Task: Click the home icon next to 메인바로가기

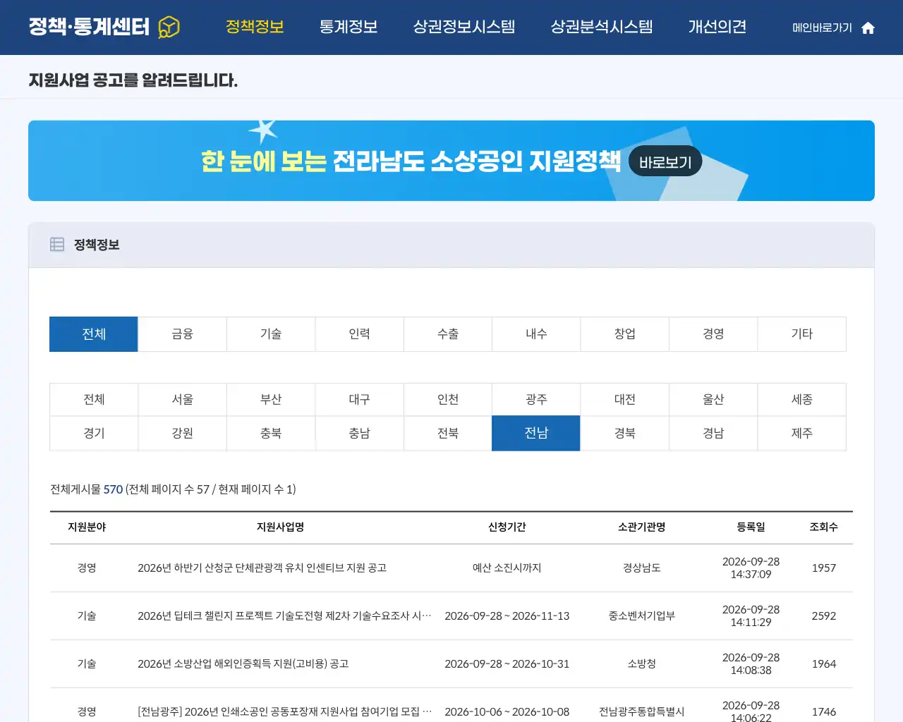Action: click(x=868, y=27)
